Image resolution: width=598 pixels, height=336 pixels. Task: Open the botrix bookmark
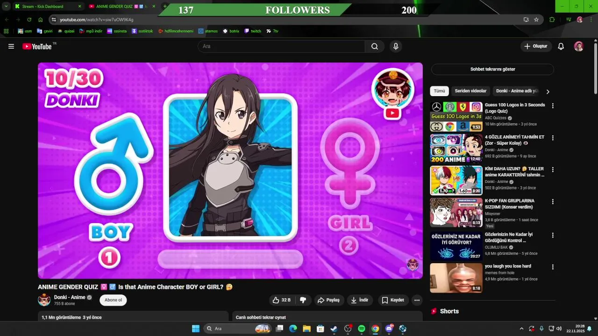pos(231,31)
